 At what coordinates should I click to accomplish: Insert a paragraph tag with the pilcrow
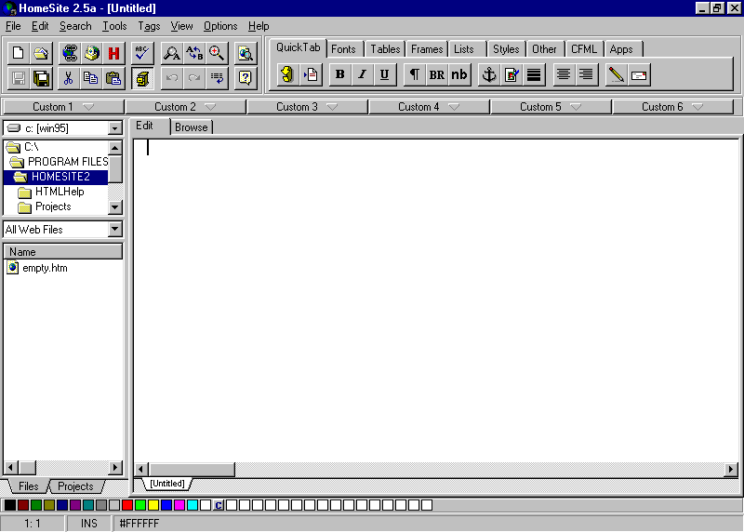414,74
